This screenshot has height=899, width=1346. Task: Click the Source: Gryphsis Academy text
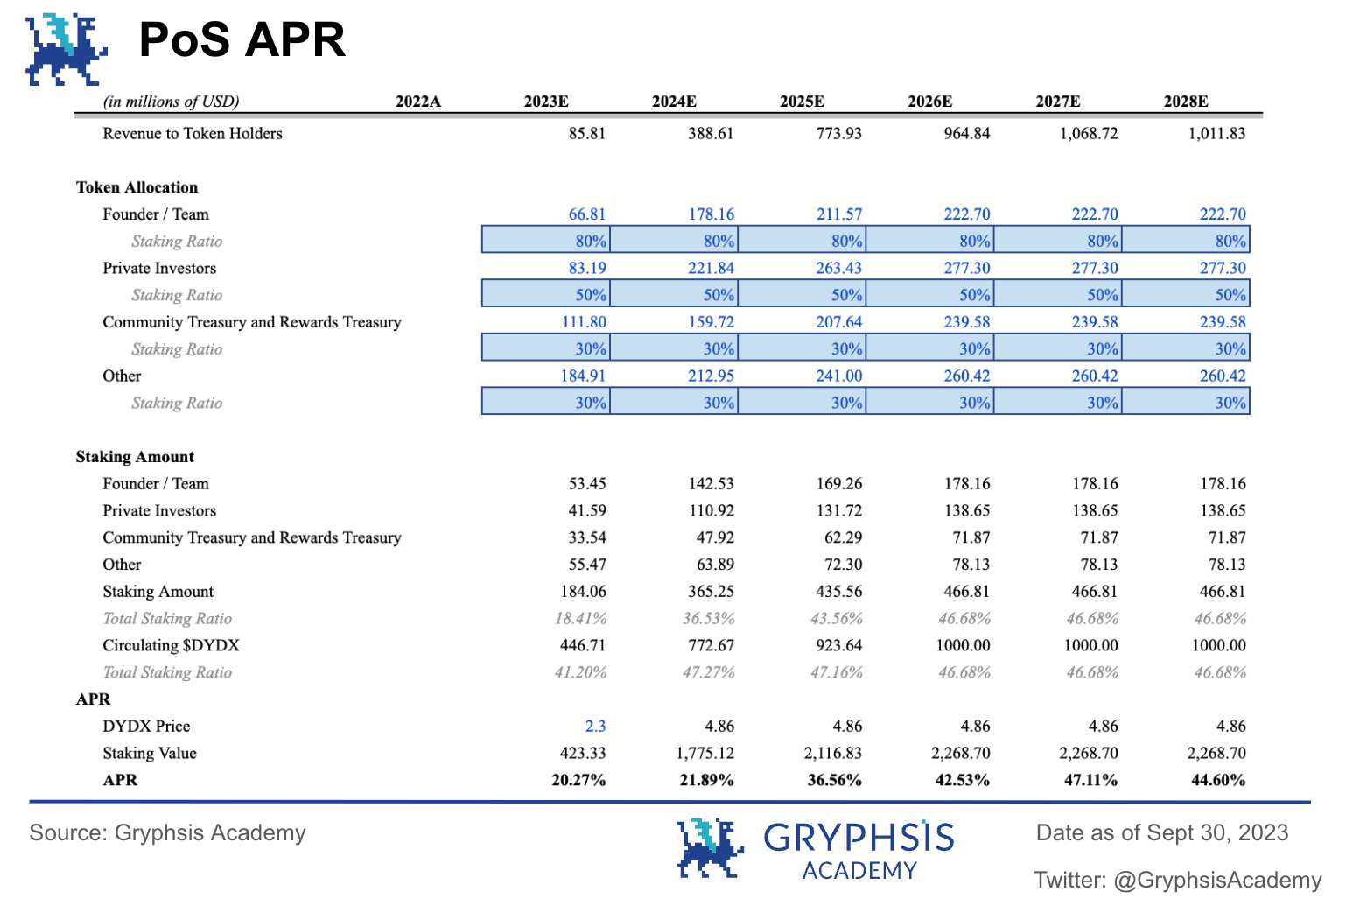point(168,832)
